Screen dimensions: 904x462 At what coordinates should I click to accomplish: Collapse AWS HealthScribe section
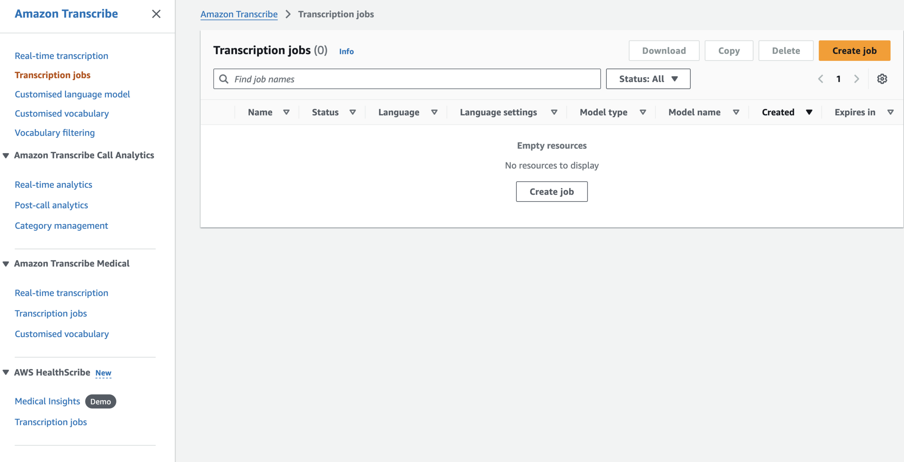click(x=6, y=373)
